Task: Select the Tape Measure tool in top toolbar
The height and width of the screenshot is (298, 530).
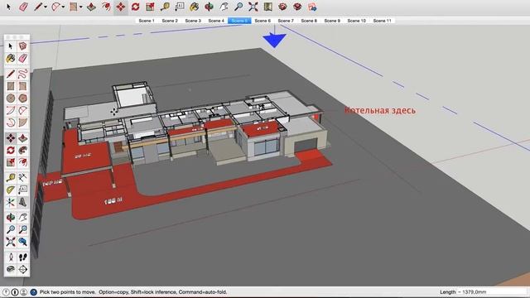Action: pos(165,7)
